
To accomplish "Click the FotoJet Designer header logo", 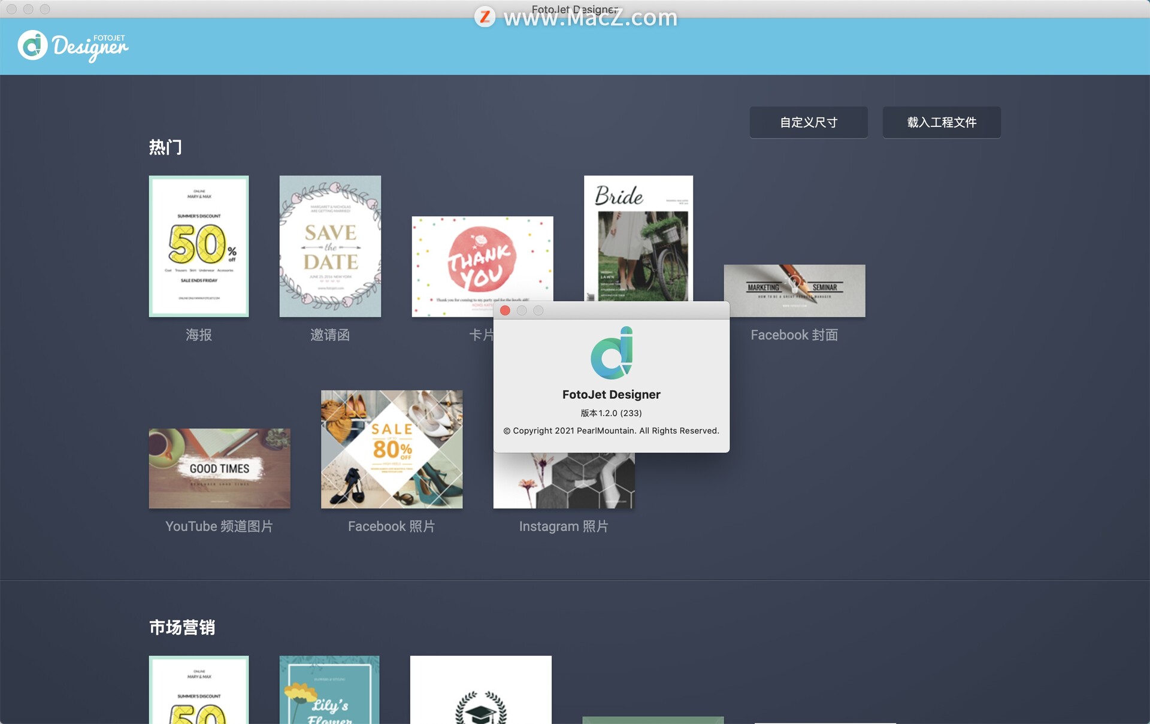I will click(73, 46).
